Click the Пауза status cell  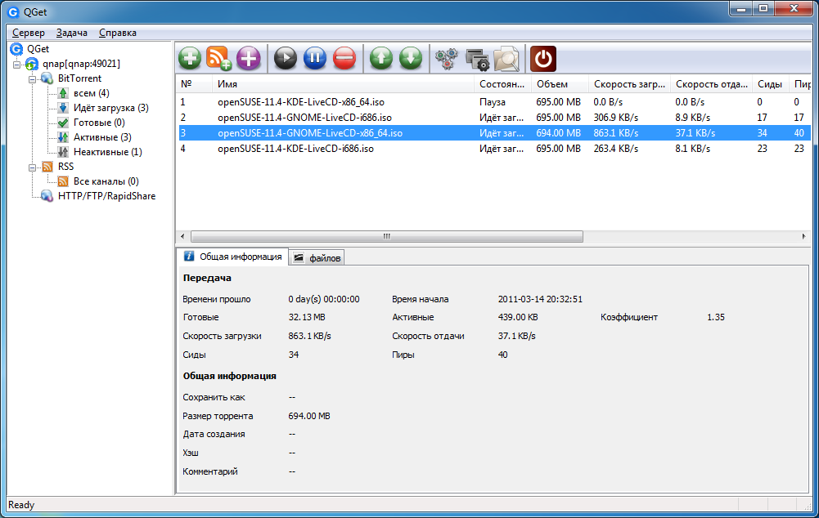[x=492, y=102]
